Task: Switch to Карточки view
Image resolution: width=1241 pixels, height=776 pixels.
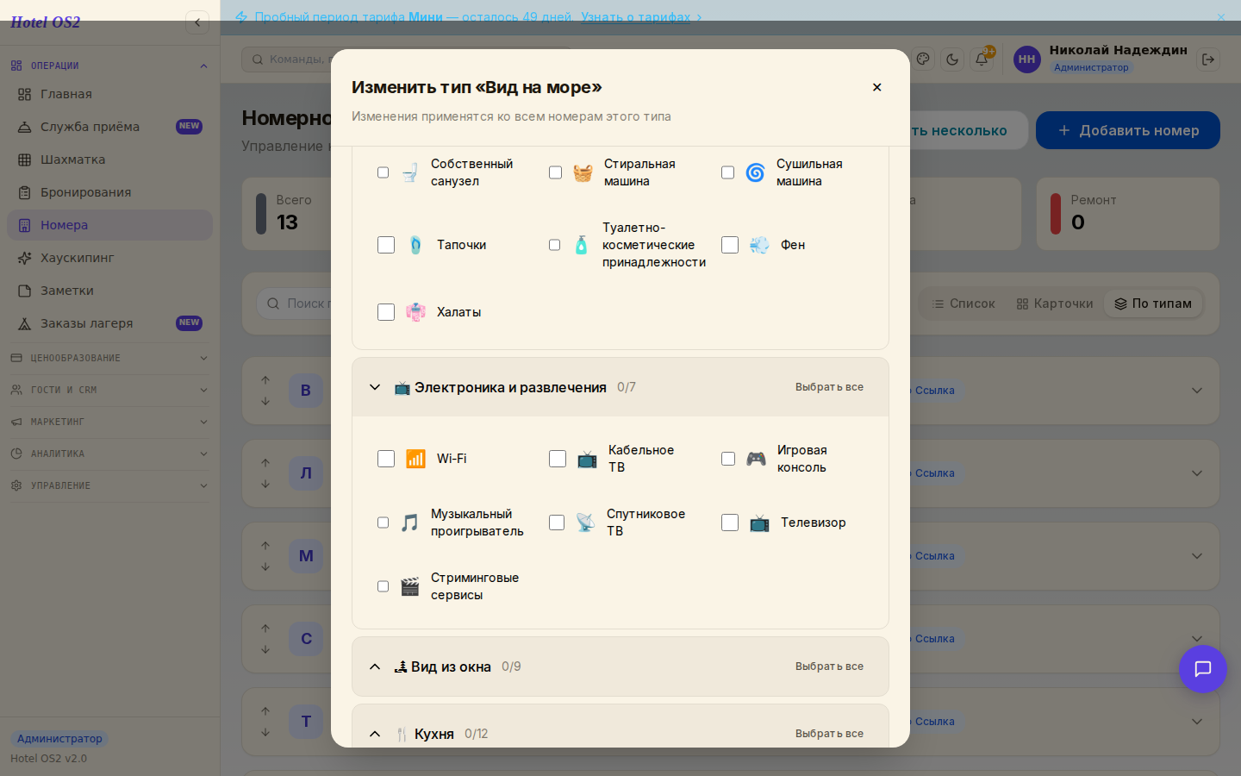Action: [1055, 304]
